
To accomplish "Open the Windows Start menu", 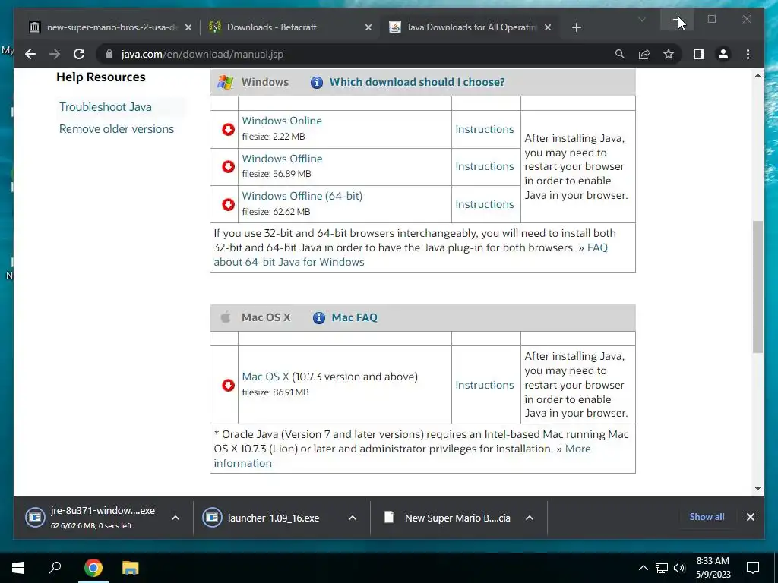I will click(18, 568).
